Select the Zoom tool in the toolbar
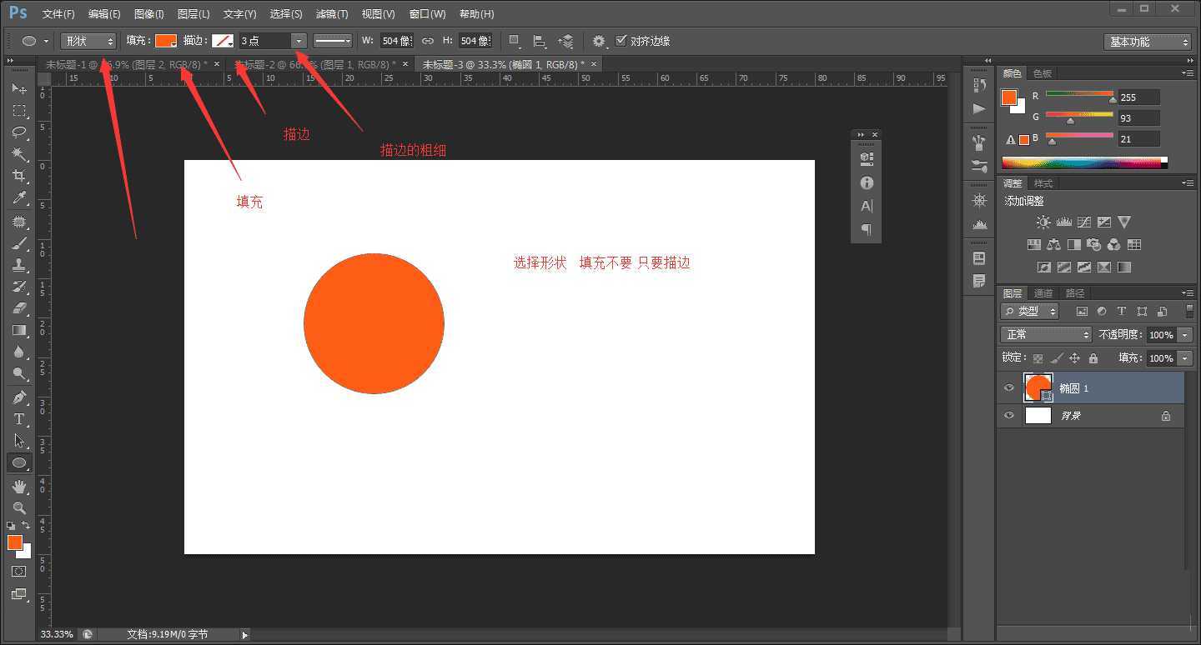This screenshot has width=1201, height=645. 20,508
